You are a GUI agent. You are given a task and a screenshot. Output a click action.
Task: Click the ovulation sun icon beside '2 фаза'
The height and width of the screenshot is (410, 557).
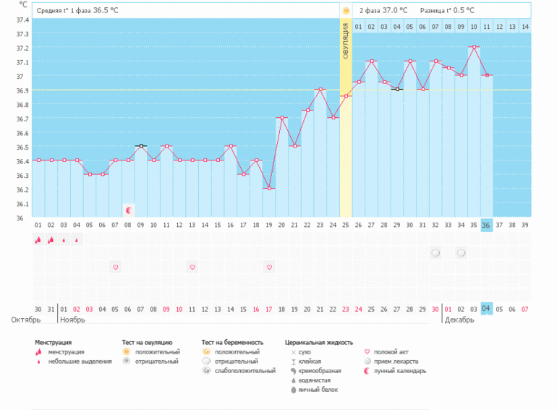pyautogui.click(x=346, y=11)
